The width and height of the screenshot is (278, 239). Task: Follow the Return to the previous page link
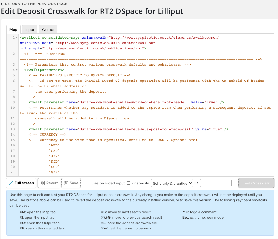click(36, 4)
